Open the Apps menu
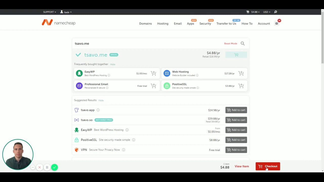 coord(191,24)
